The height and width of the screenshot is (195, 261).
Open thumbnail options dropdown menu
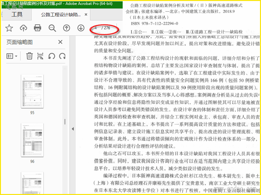tap(12, 56)
